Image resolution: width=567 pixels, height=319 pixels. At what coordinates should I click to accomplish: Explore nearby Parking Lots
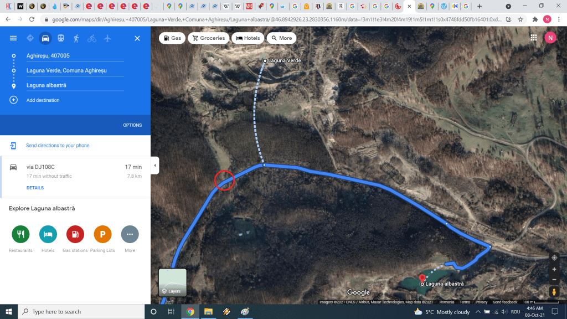pyautogui.click(x=102, y=234)
